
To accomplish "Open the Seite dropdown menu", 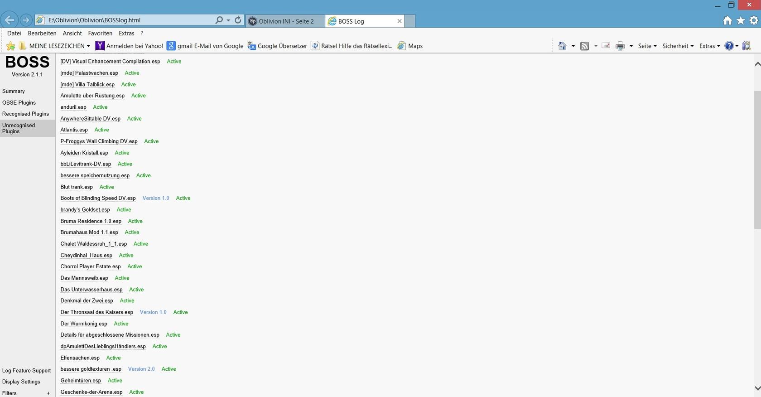I will point(647,46).
